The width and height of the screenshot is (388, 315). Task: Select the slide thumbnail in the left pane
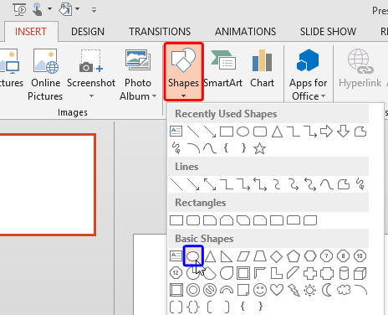[x=48, y=184]
